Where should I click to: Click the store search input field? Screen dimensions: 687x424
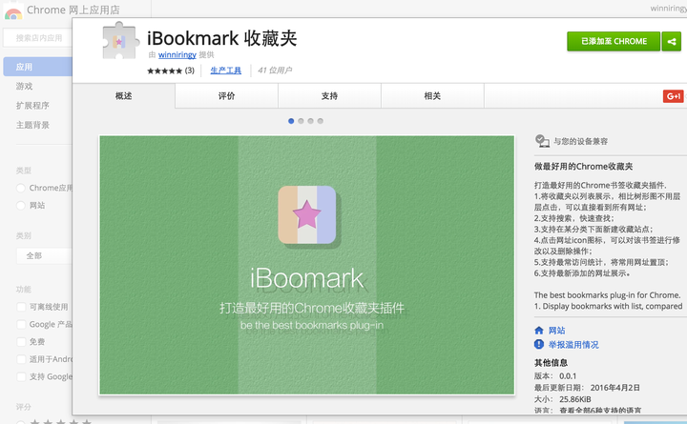pyautogui.click(x=37, y=38)
